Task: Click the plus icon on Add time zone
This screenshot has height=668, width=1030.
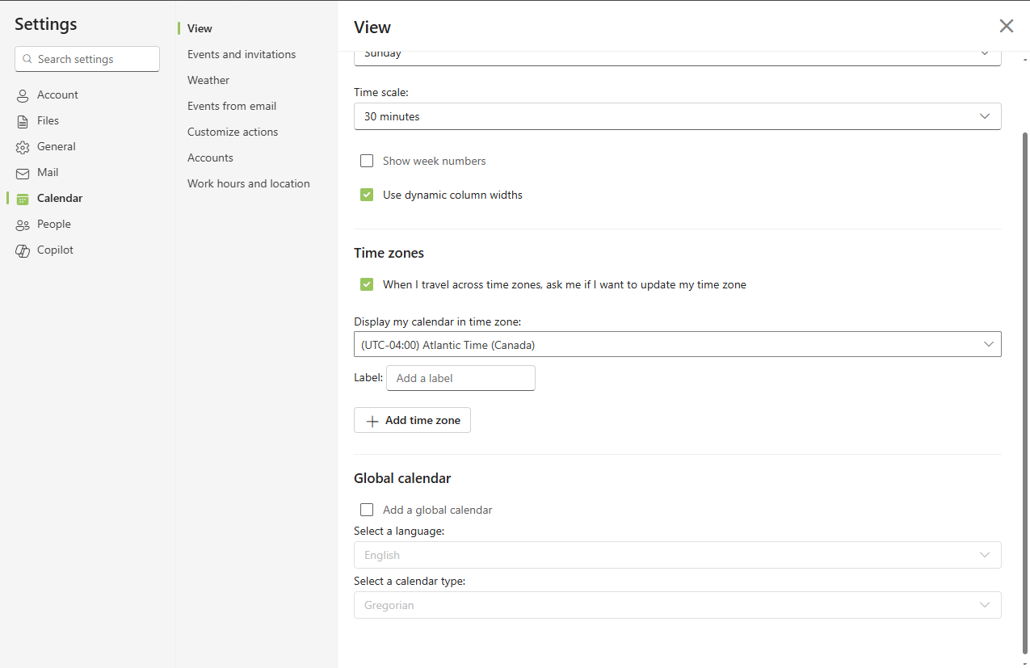Action: [372, 421]
